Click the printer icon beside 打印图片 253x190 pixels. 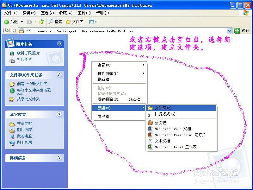[x=12, y=60]
